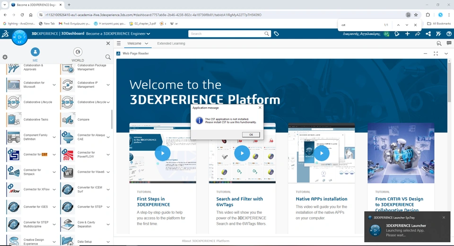Launch Converter for ICEM Surf icon
Image resolution: width=454 pixels, height=246 pixels.
[x=68, y=189]
